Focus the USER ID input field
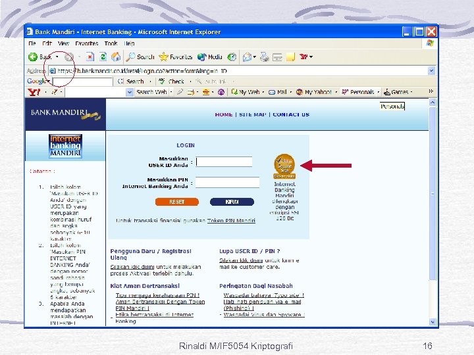This screenshot has width=474, height=355. [x=224, y=162]
